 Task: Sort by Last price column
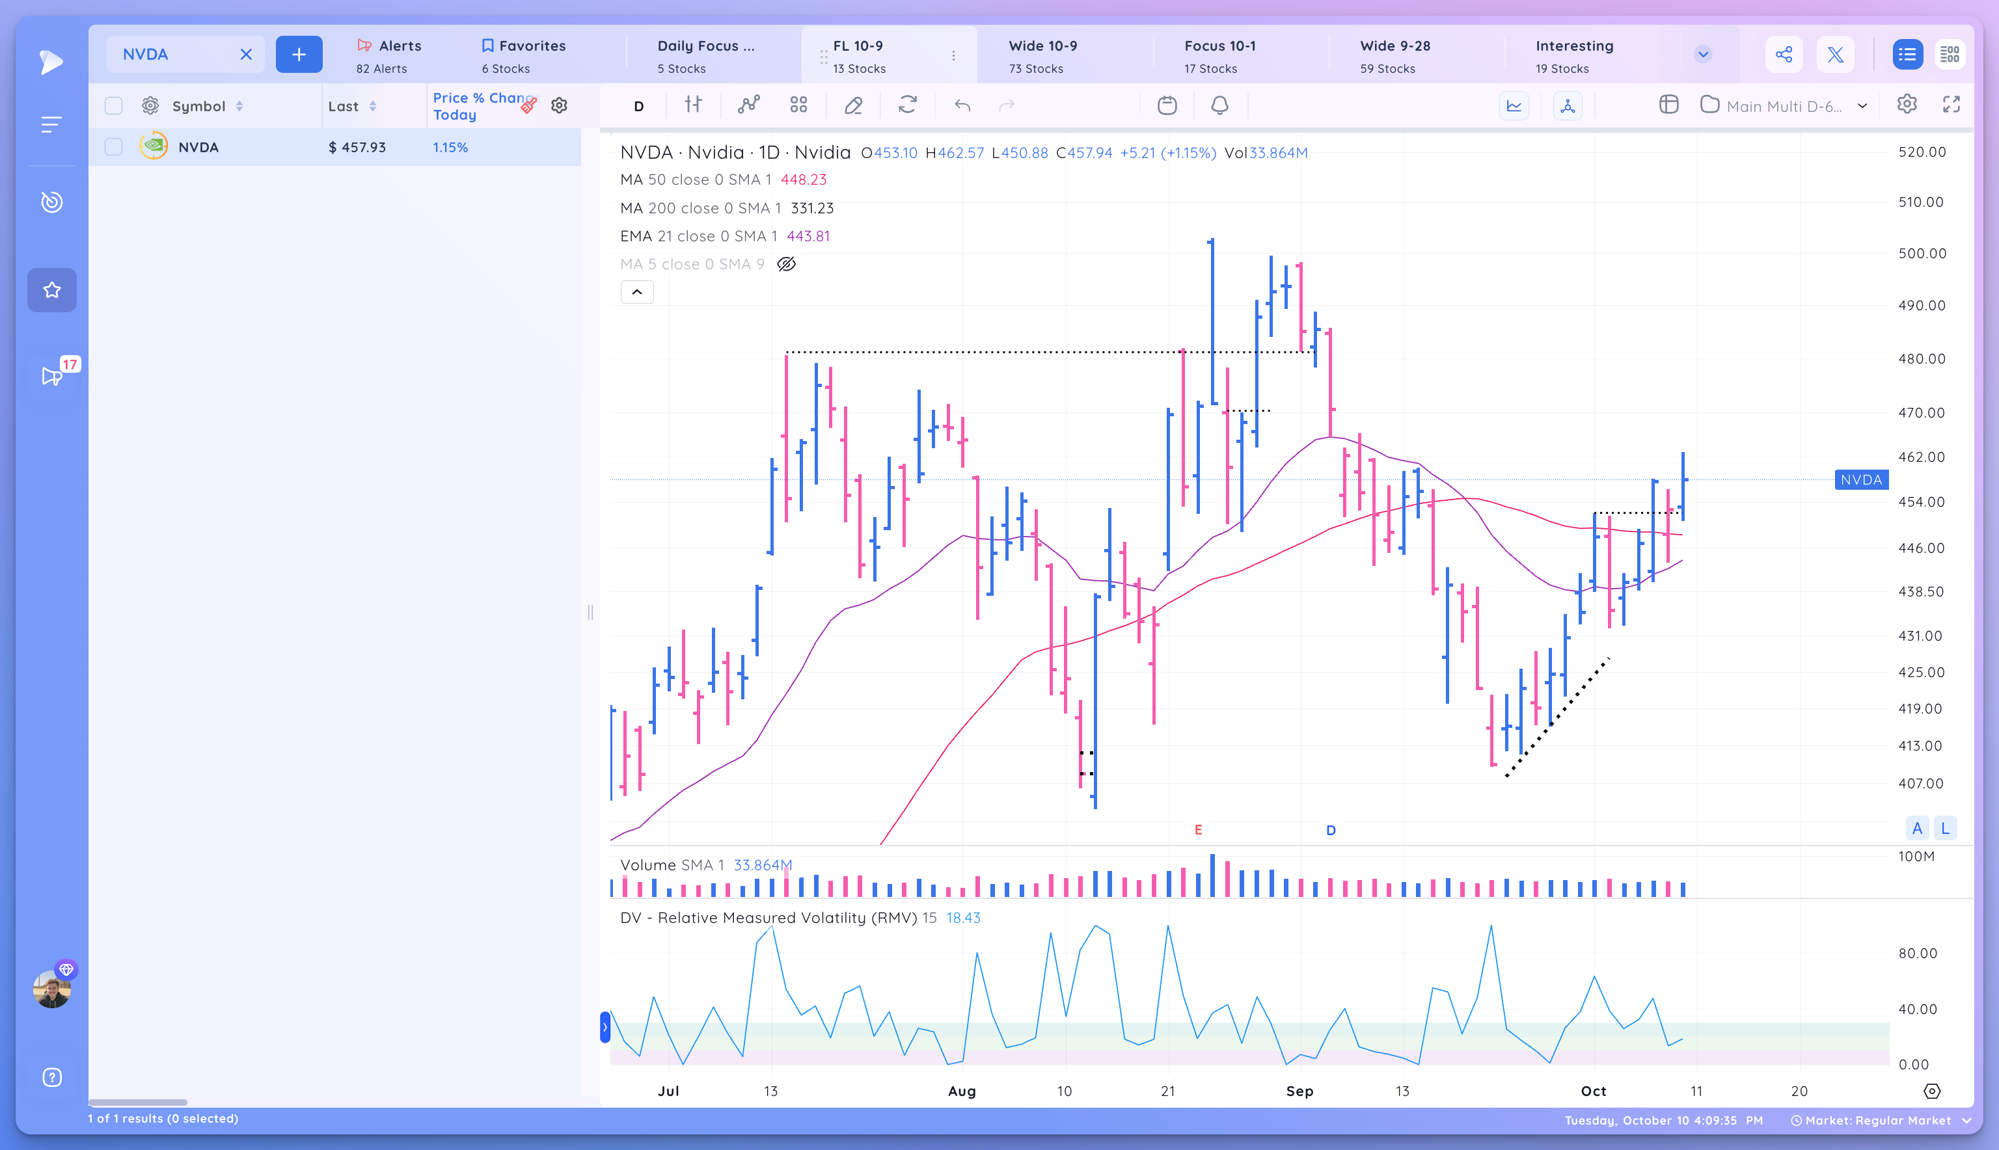(353, 106)
